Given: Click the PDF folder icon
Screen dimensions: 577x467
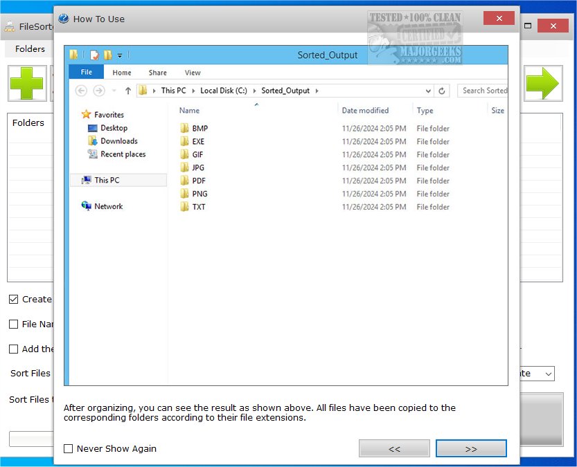Looking at the screenshot, I should point(184,181).
